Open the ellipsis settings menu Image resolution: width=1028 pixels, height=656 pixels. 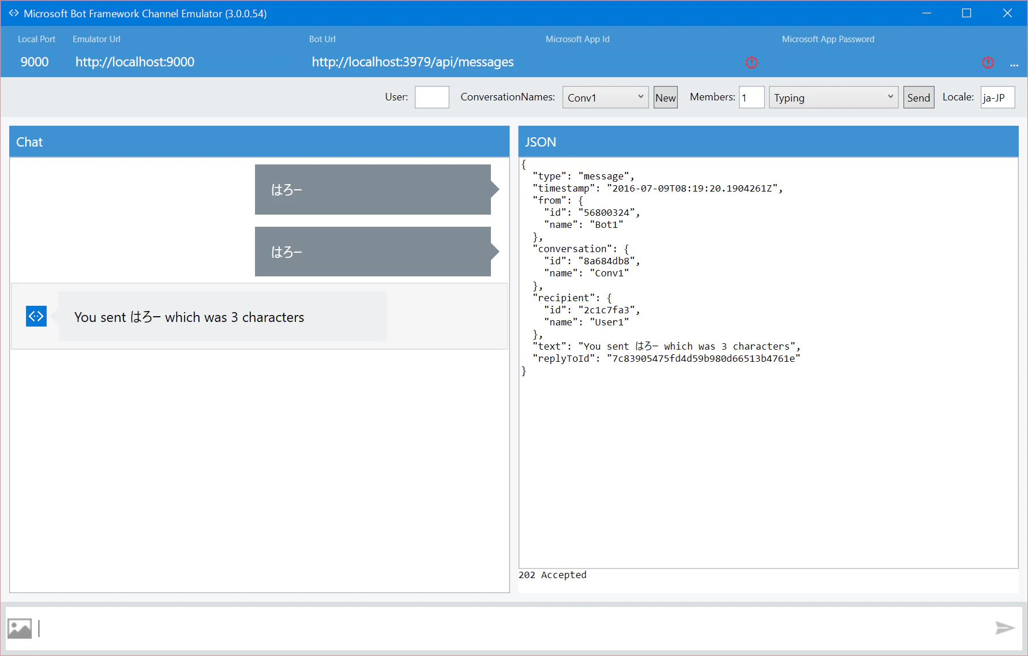(x=1014, y=65)
